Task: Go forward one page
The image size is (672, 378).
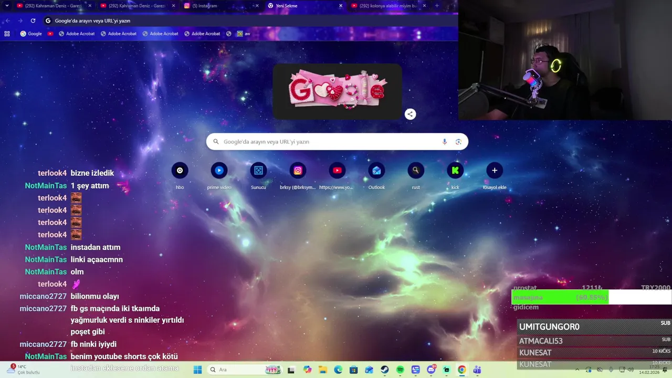Action: coord(20,20)
